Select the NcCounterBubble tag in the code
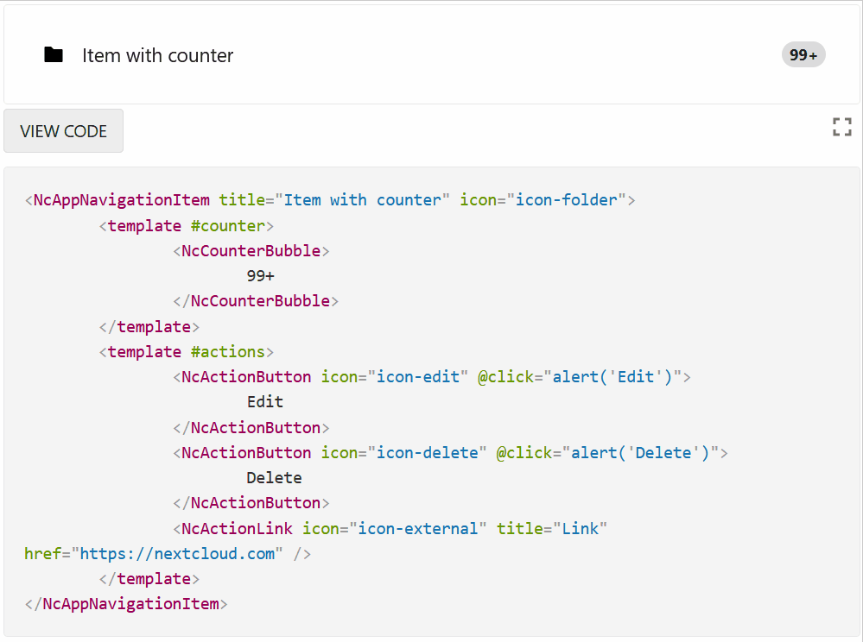This screenshot has width=863, height=642. click(x=250, y=250)
